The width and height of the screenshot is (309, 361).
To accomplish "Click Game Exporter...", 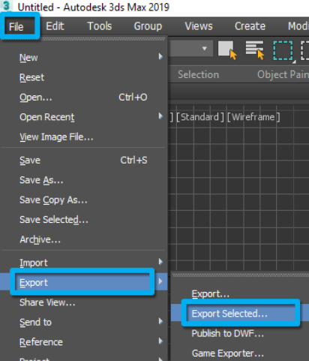I will pyautogui.click(x=240, y=353).
